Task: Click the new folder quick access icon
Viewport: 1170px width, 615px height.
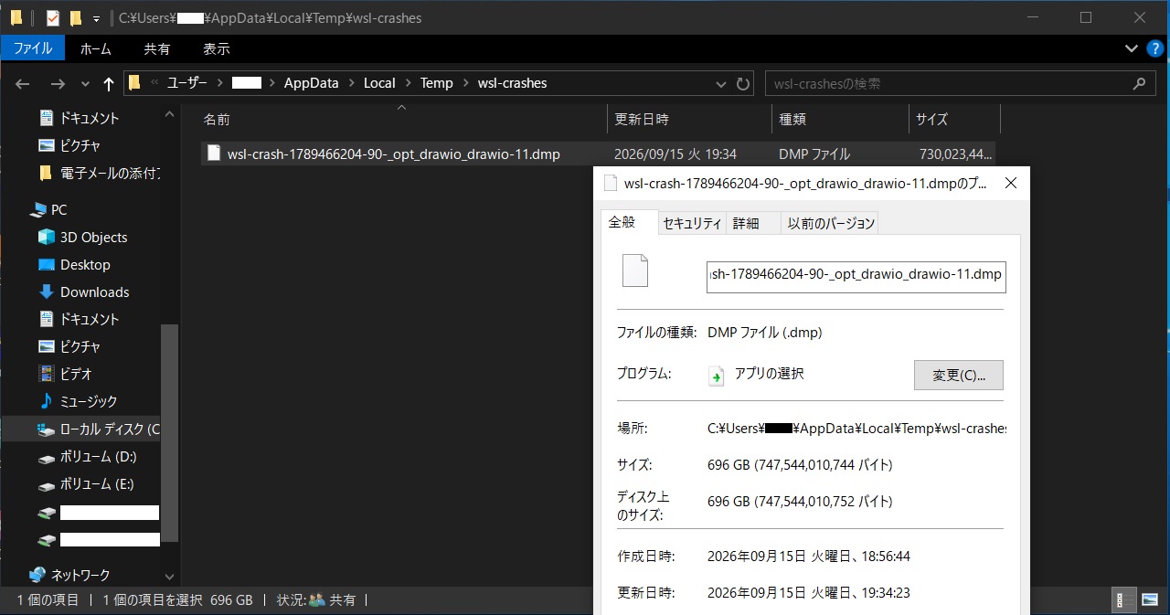Action: pos(76,17)
